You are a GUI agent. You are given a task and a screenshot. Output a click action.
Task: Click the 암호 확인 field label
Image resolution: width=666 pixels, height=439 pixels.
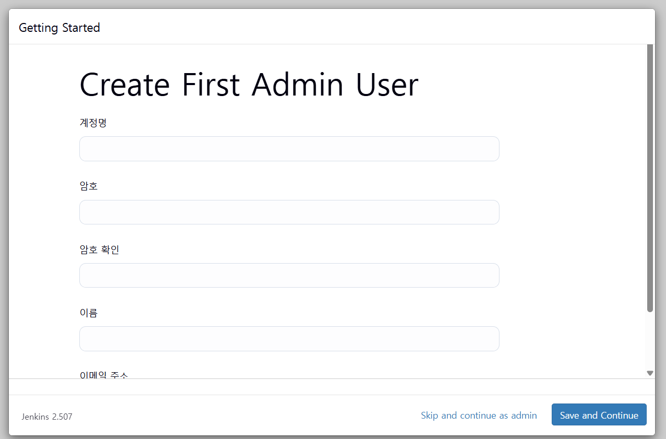pyautogui.click(x=99, y=250)
